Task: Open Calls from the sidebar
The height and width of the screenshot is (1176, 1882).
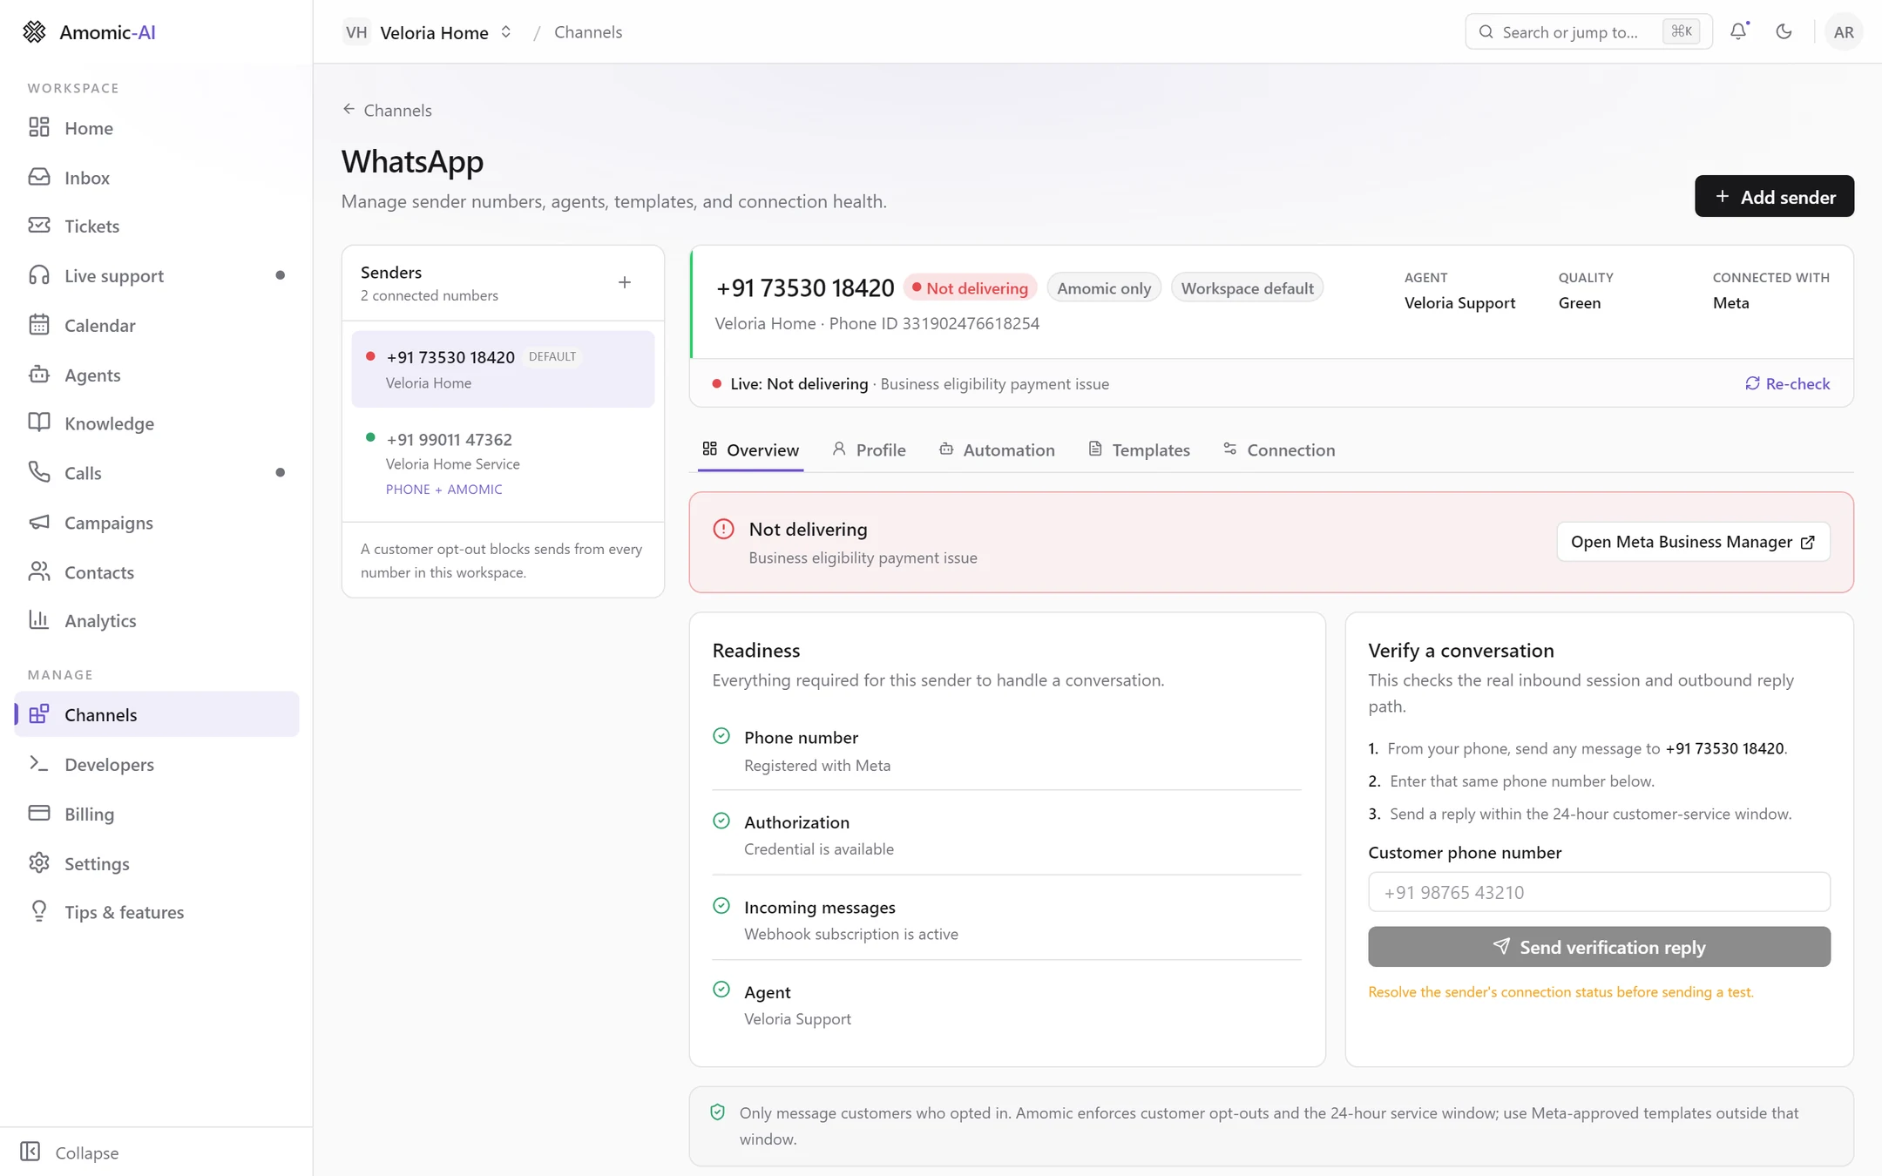Action: point(157,473)
